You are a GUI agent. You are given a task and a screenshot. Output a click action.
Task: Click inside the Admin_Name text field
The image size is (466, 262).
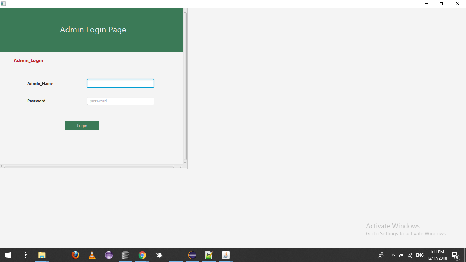coord(120,83)
